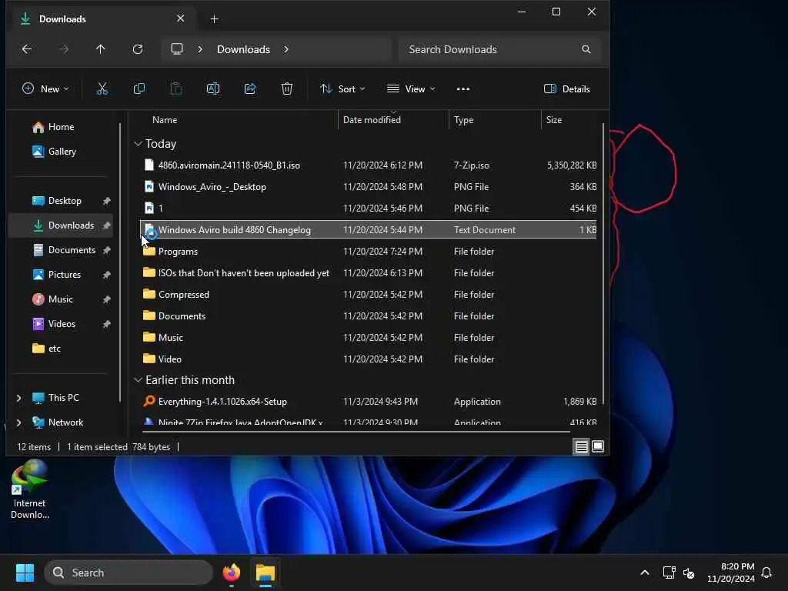Expand Network in navigation pane
This screenshot has width=788, height=591.
[19, 422]
